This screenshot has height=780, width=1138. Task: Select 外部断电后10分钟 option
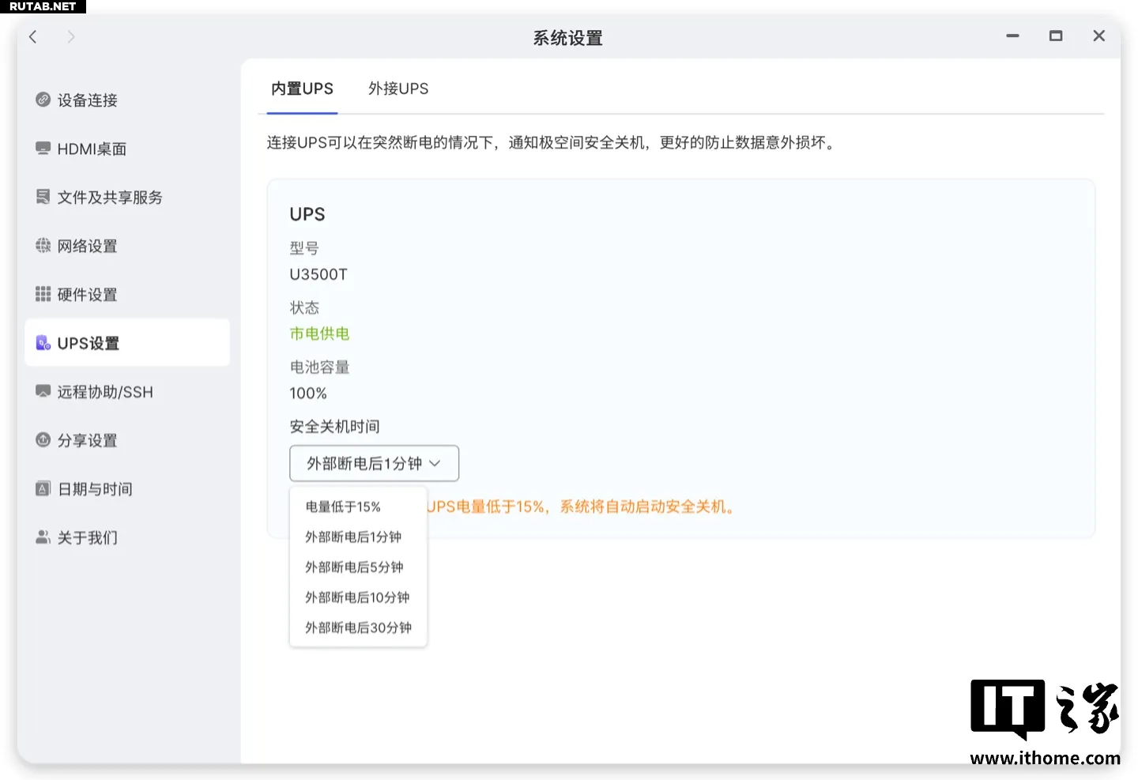[357, 597]
